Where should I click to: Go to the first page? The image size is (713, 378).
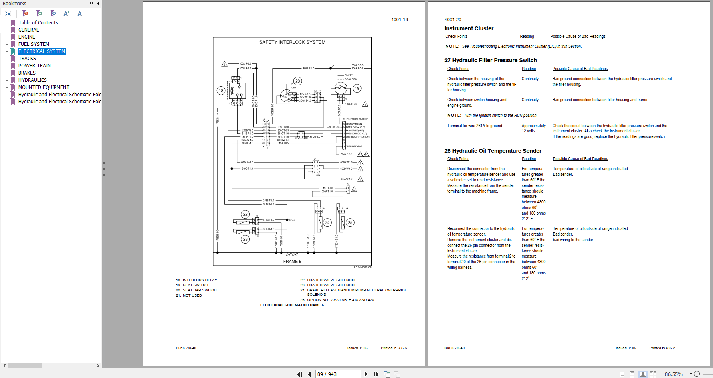299,374
